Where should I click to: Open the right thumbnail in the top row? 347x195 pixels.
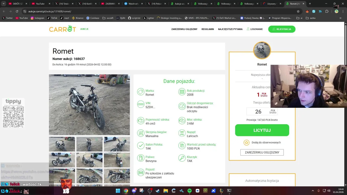point(117,144)
